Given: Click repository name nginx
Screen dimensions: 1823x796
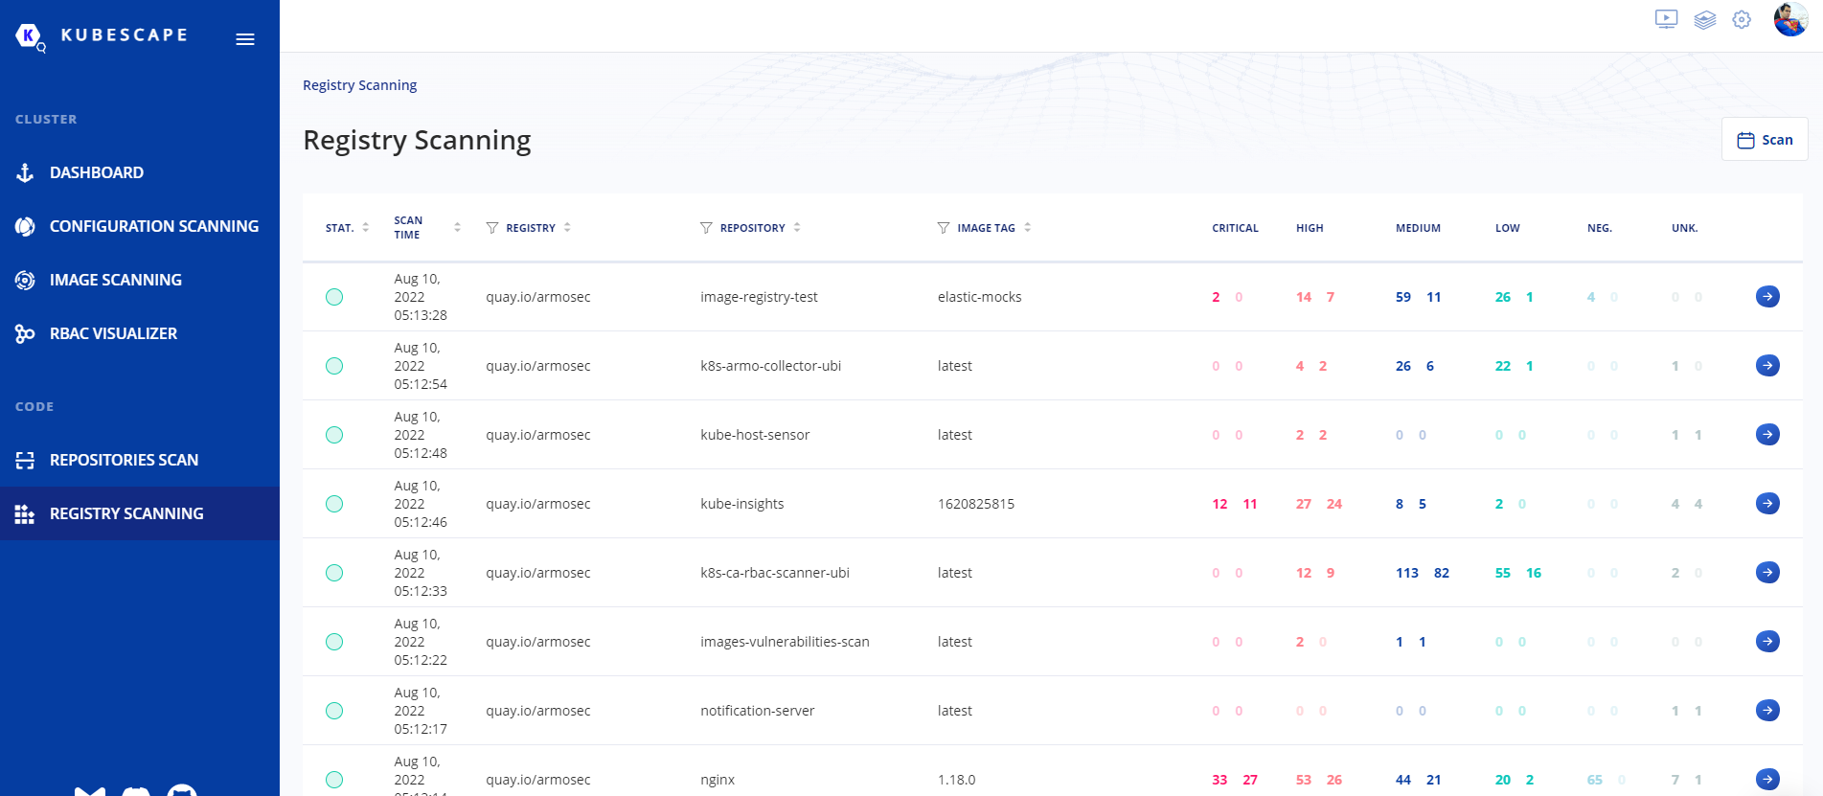Looking at the screenshot, I should (x=718, y=780).
